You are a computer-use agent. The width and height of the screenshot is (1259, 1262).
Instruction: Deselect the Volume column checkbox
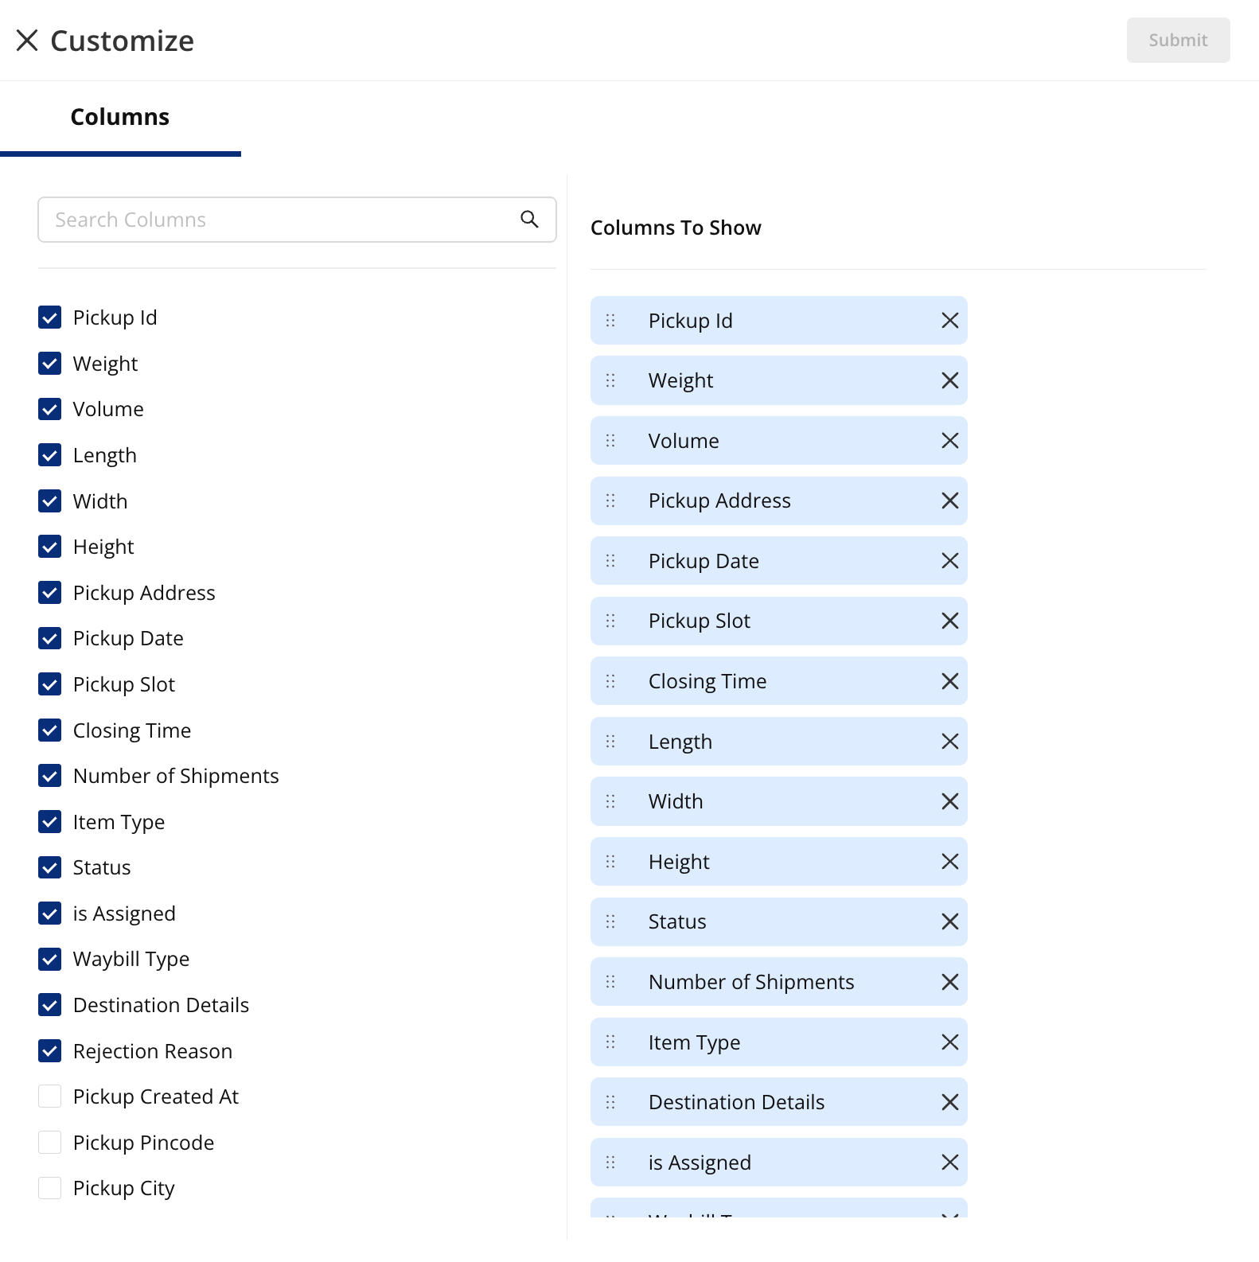(x=50, y=409)
